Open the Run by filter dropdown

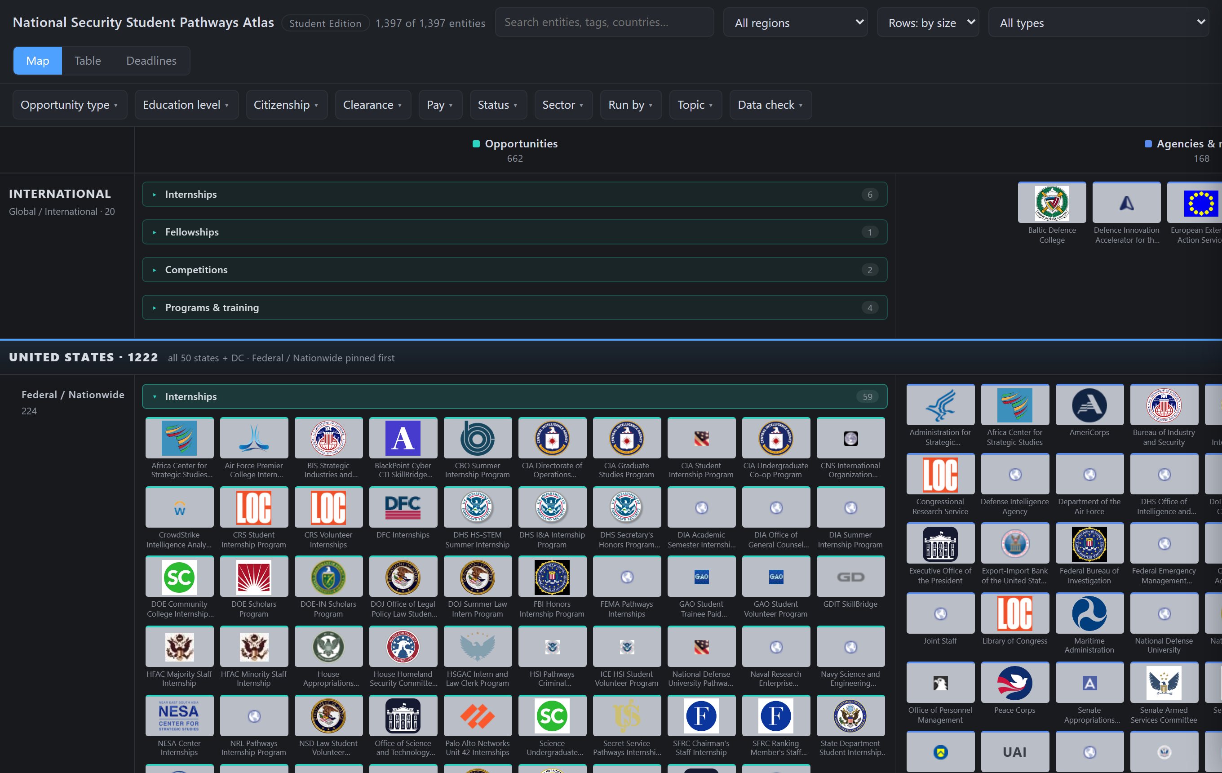tap(631, 105)
